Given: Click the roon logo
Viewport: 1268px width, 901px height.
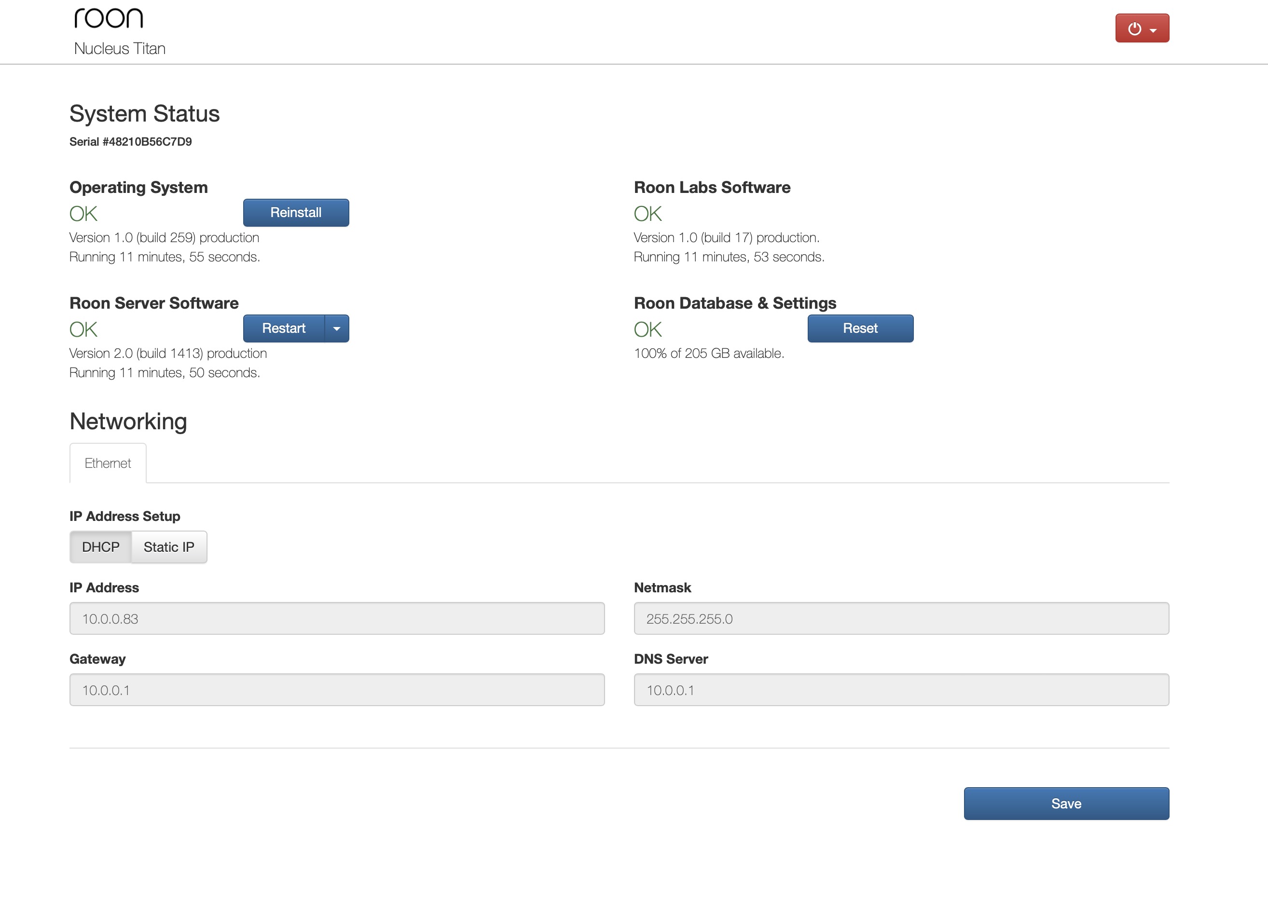Looking at the screenshot, I should click(x=109, y=18).
